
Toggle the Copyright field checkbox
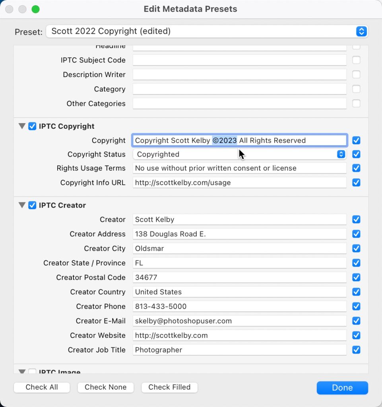coord(356,140)
